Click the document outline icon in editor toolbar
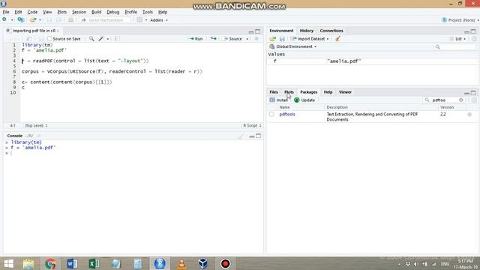The image size is (480, 270). pos(256,38)
